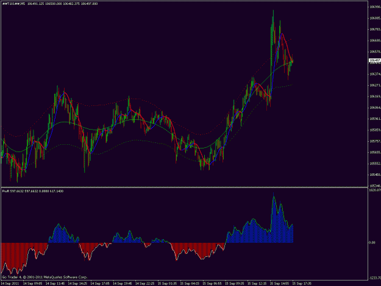The height and width of the screenshot is (286, 381).
Task: Click the chart symbol and OHLC title text
Action: pyautogui.click(x=50, y=4)
